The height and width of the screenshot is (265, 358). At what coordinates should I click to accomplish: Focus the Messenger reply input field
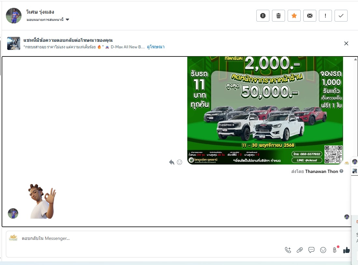(178, 238)
